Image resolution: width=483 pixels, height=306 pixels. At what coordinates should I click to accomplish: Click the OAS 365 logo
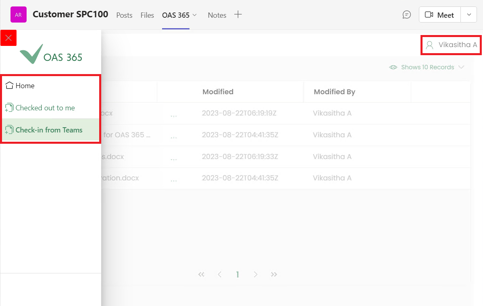[51, 54]
